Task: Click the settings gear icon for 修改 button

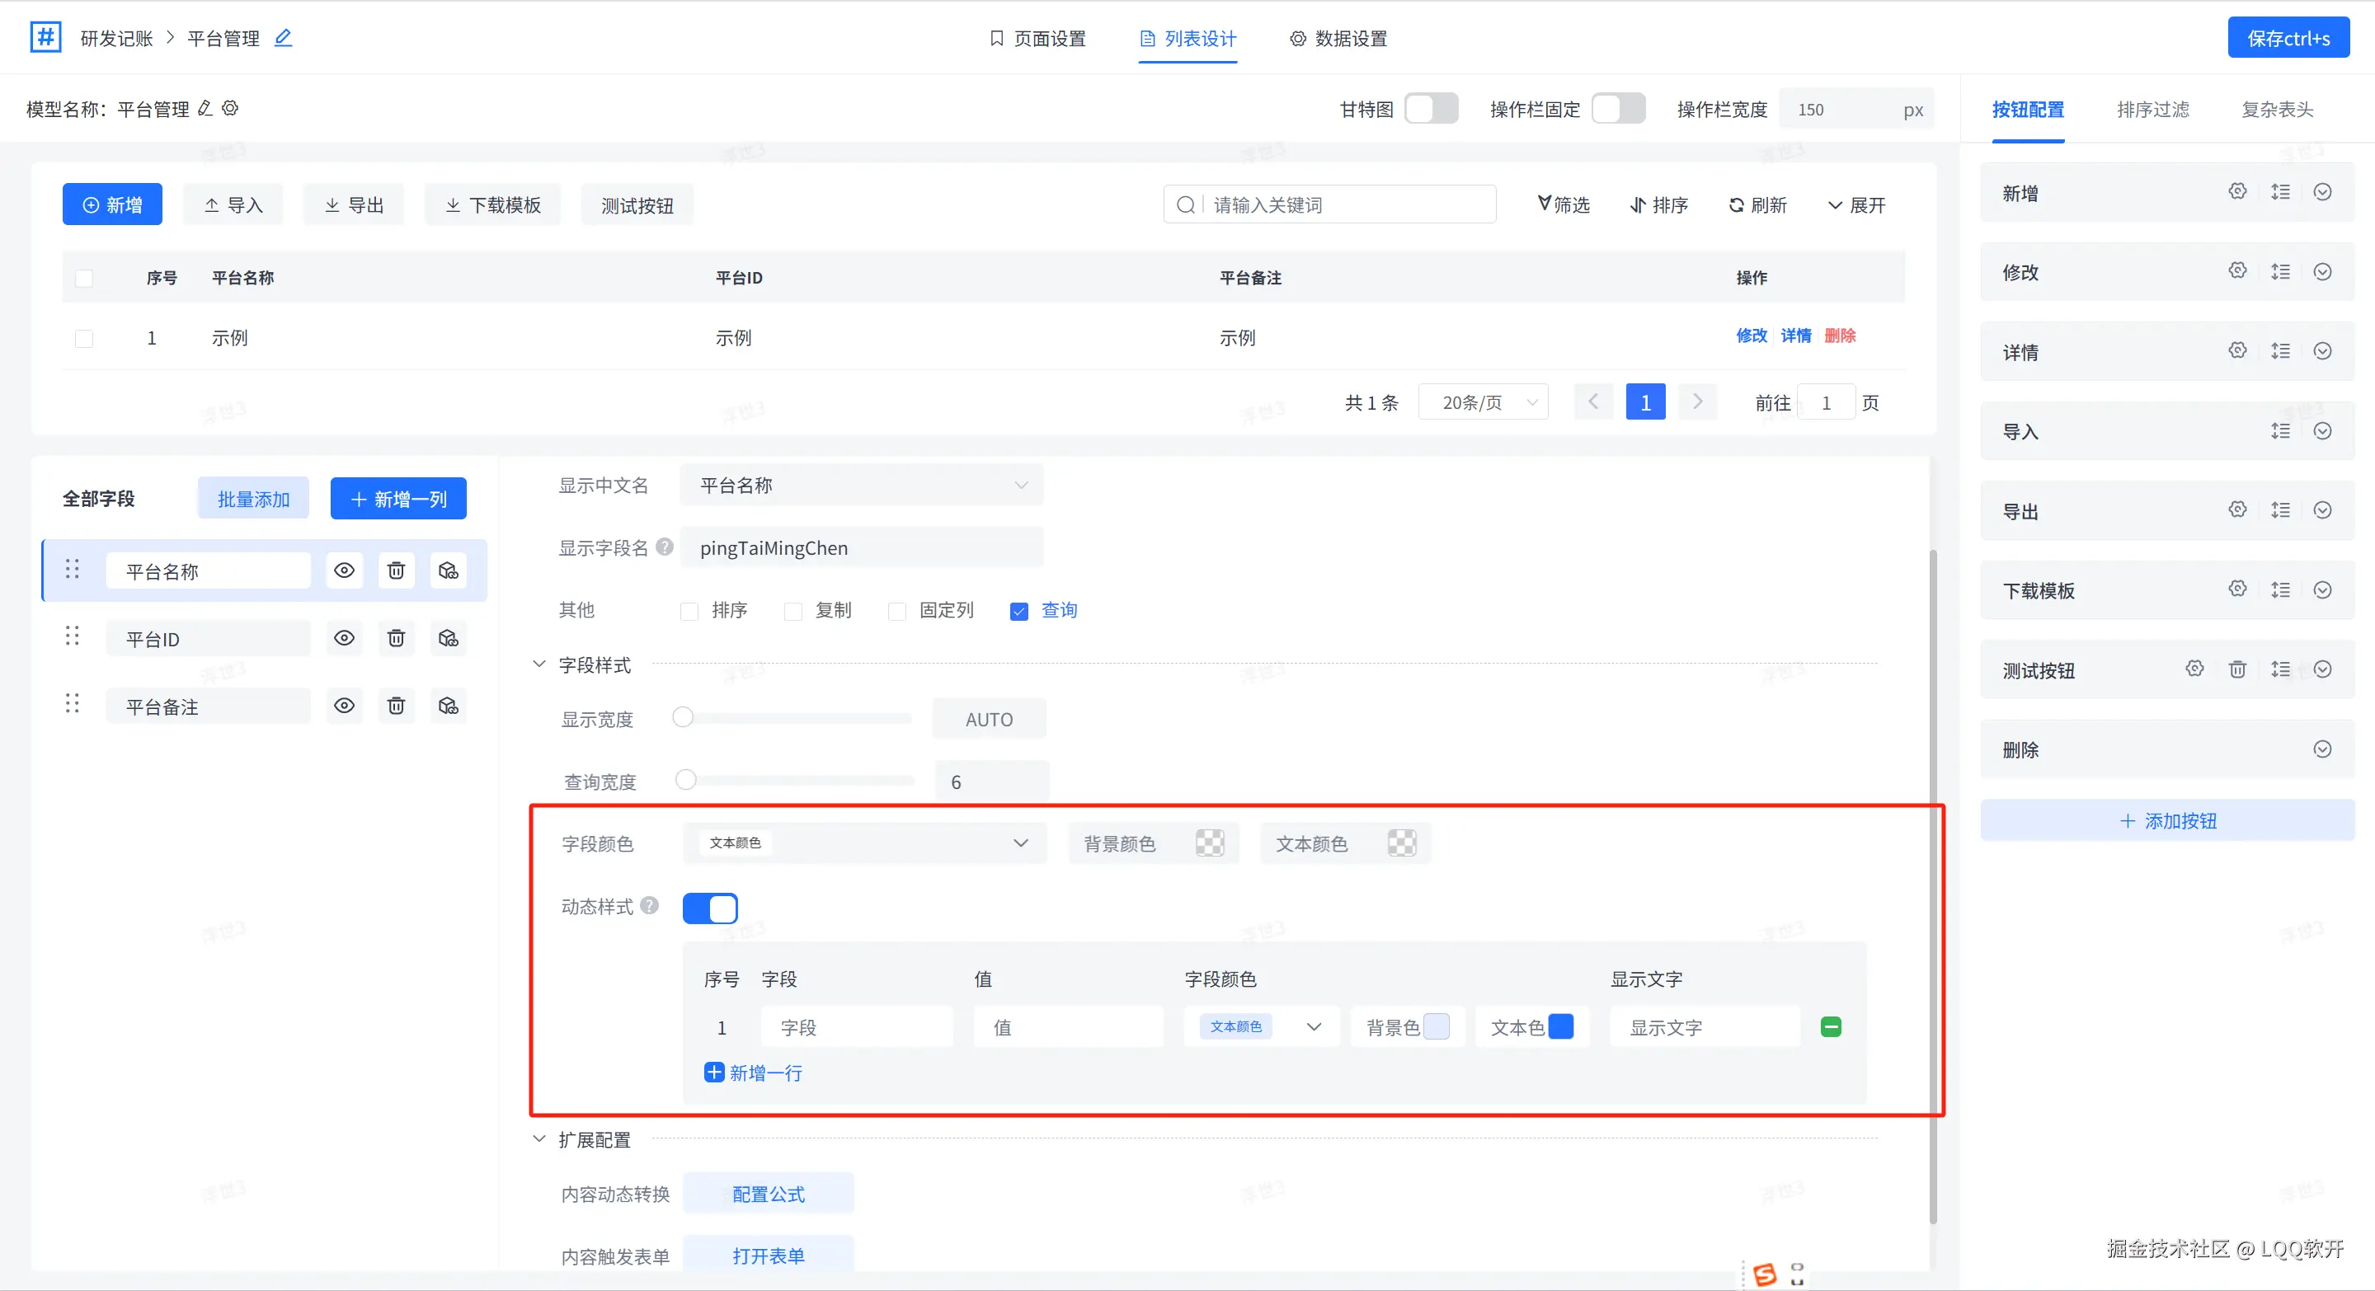Action: pyautogui.click(x=2237, y=271)
